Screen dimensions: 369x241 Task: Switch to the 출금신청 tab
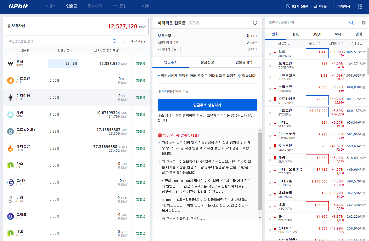point(207,62)
